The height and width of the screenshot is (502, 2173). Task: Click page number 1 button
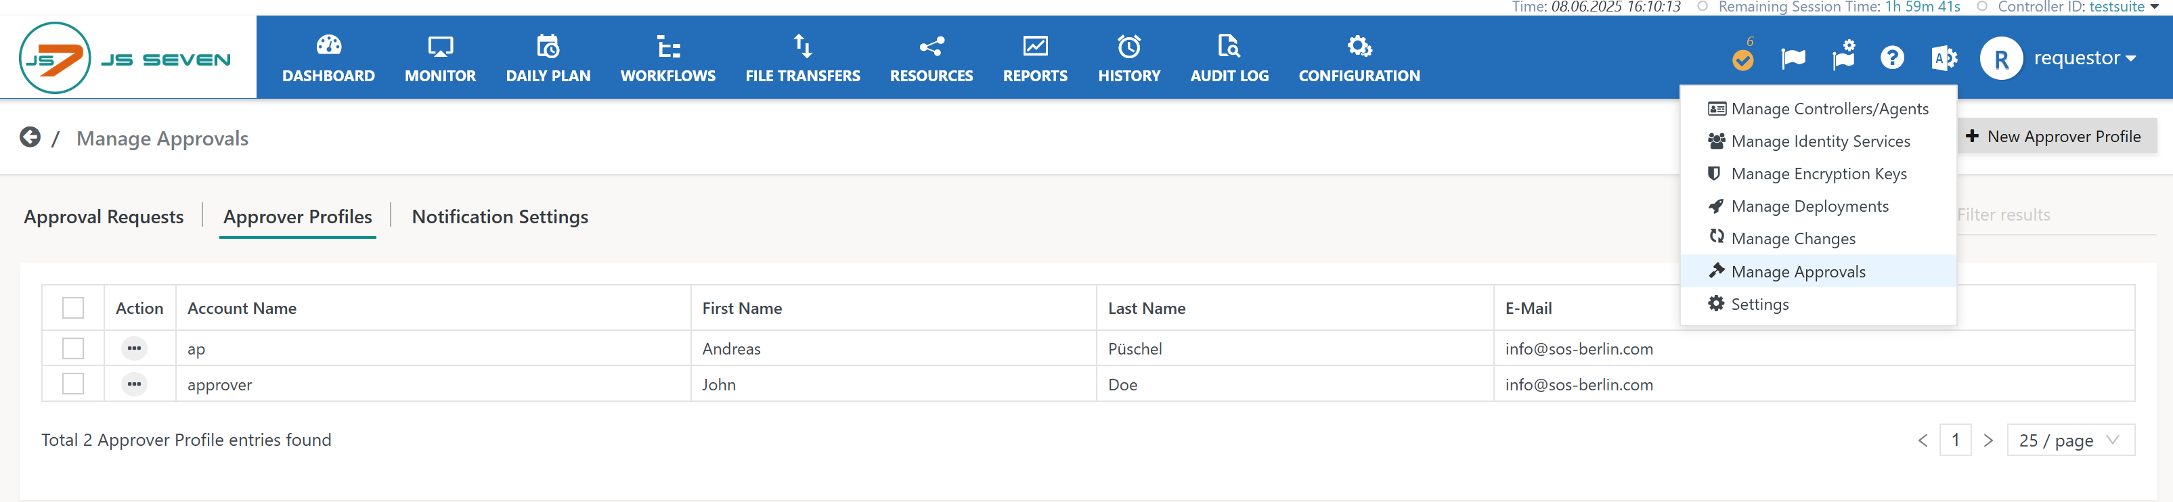coord(1954,440)
